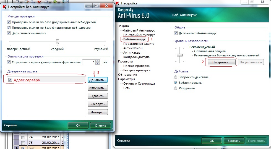Toggle checkbox in row 74 of background table
This screenshot has height=149, width=271.
(x=23, y=137)
